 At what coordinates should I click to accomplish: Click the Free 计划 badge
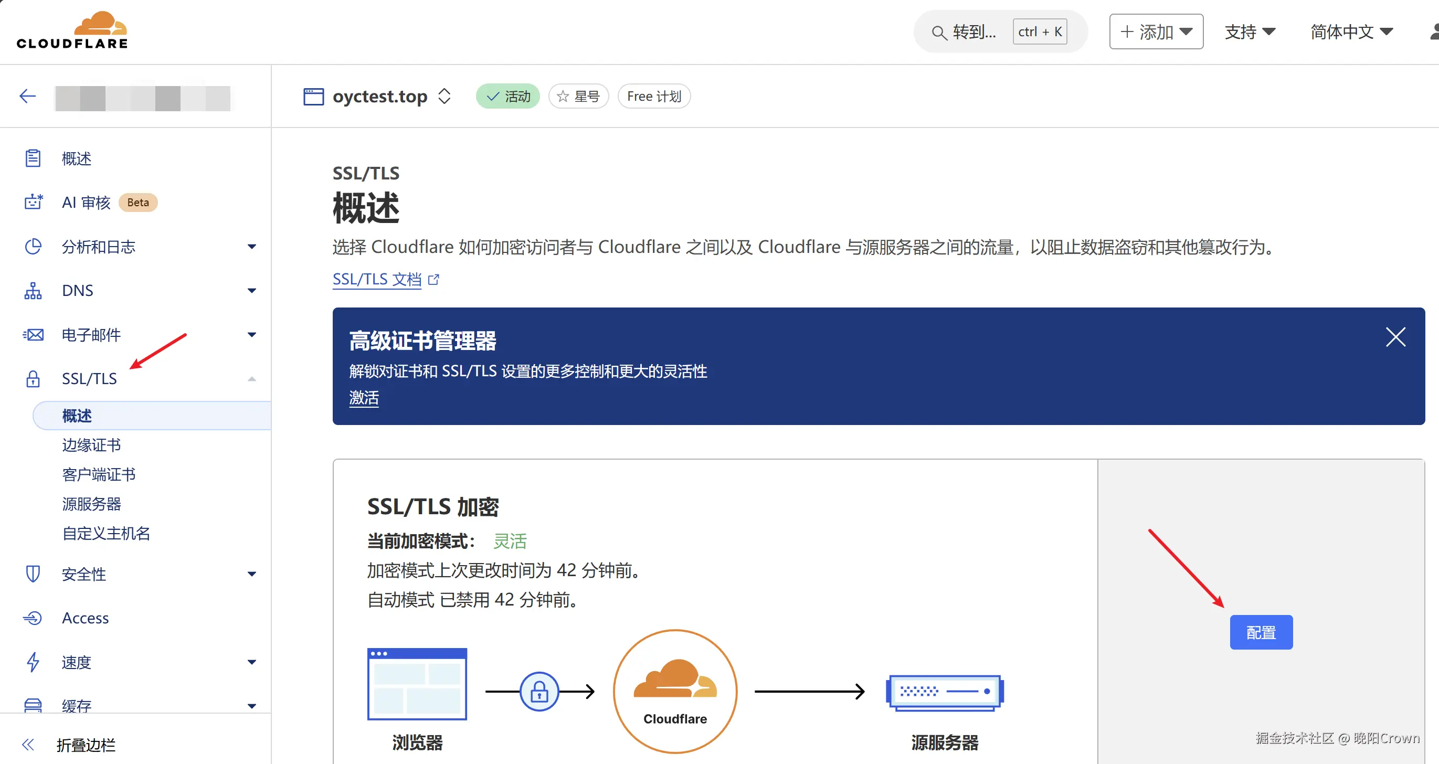(654, 97)
